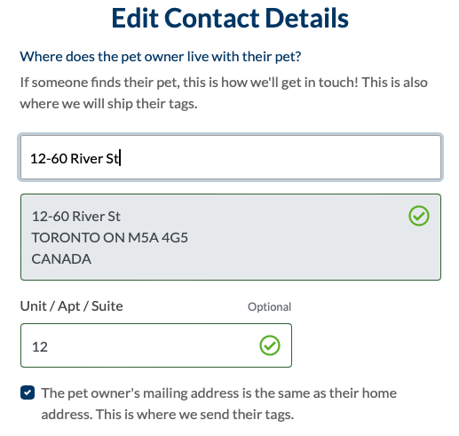Viewport: 459px width, 436px height.
Task: Click the "12" value in the unit field
Action: (x=40, y=347)
